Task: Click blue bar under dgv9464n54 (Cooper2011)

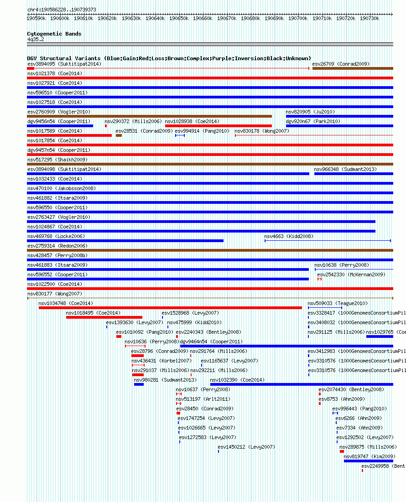Action: click(x=286, y=346)
